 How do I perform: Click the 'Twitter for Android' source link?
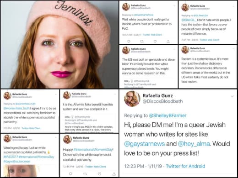pos(185,166)
